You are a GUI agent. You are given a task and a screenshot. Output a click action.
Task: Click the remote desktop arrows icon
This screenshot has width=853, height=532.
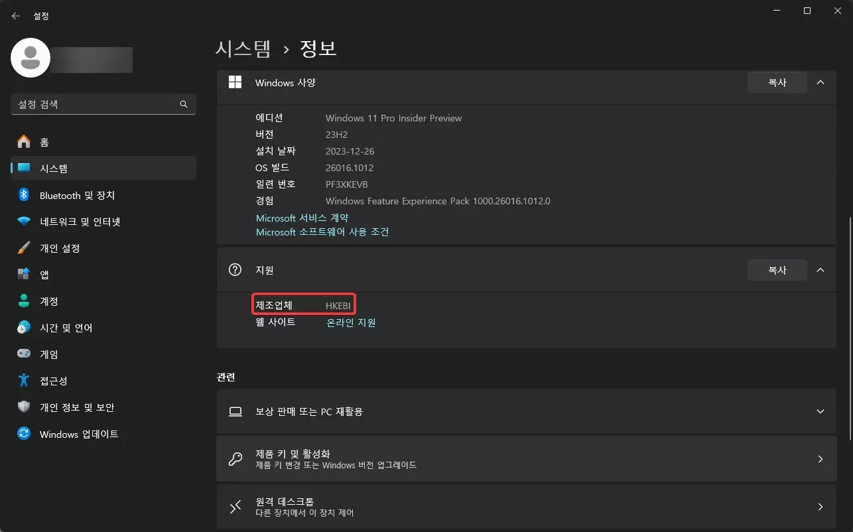coord(235,507)
